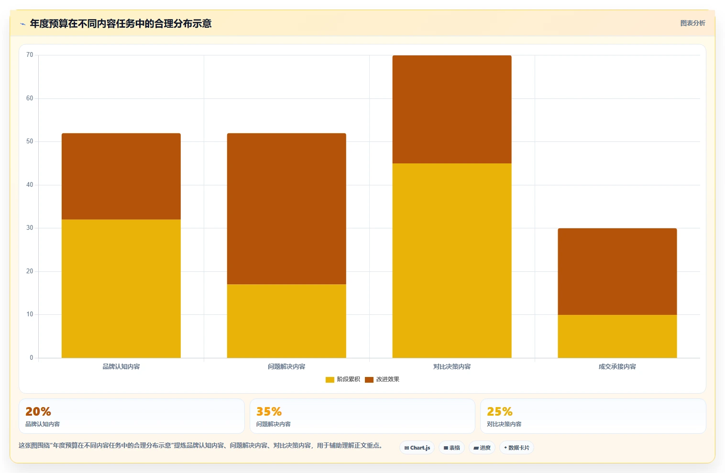
Task: Select the 数据卡片 tag chip
Action: (516, 448)
